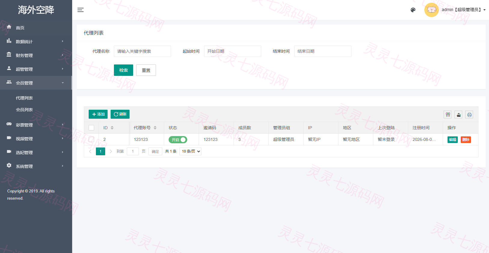Click the 海外空降 site logo title
Screen dimensions: 489x253
click(36, 10)
